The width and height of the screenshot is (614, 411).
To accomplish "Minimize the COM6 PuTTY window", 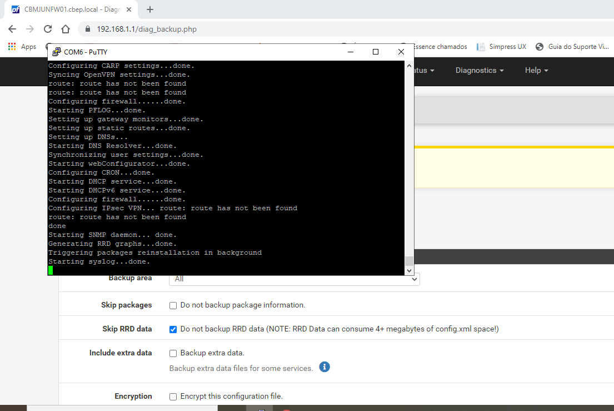I will click(x=351, y=52).
